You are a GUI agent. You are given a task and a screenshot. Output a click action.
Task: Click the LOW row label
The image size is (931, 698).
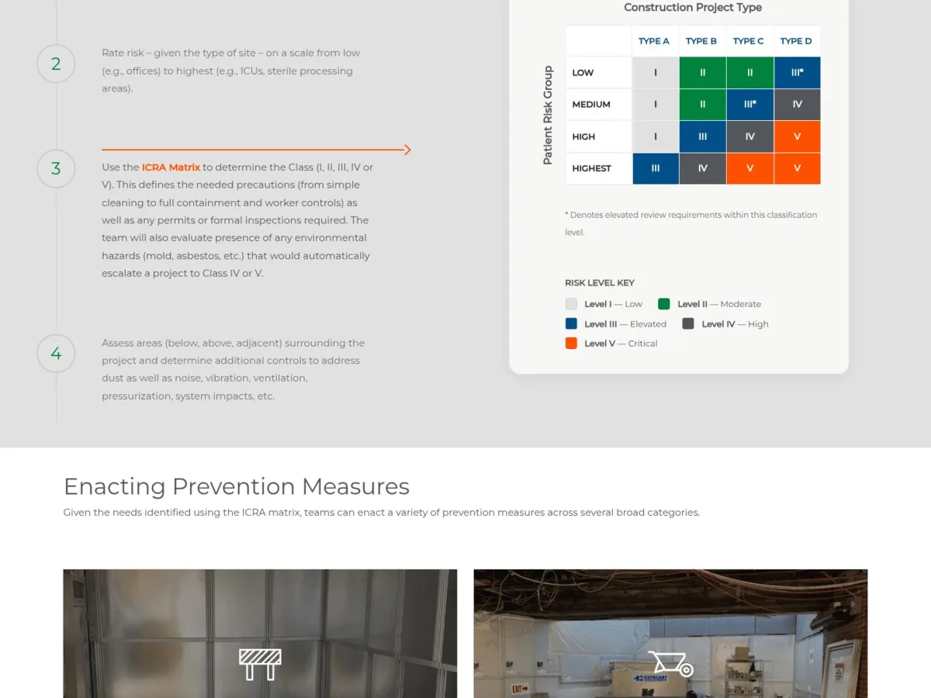[598, 73]
